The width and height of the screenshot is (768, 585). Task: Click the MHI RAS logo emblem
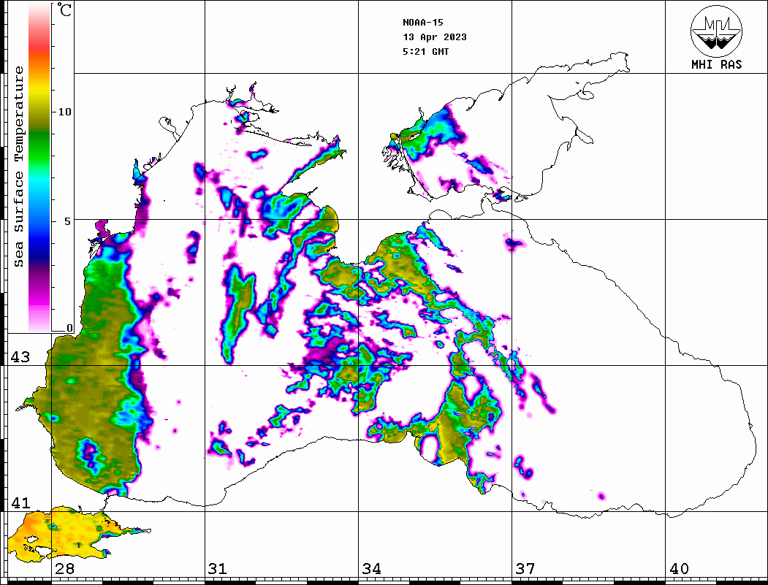pyautogui.click(x=716, y=31)
